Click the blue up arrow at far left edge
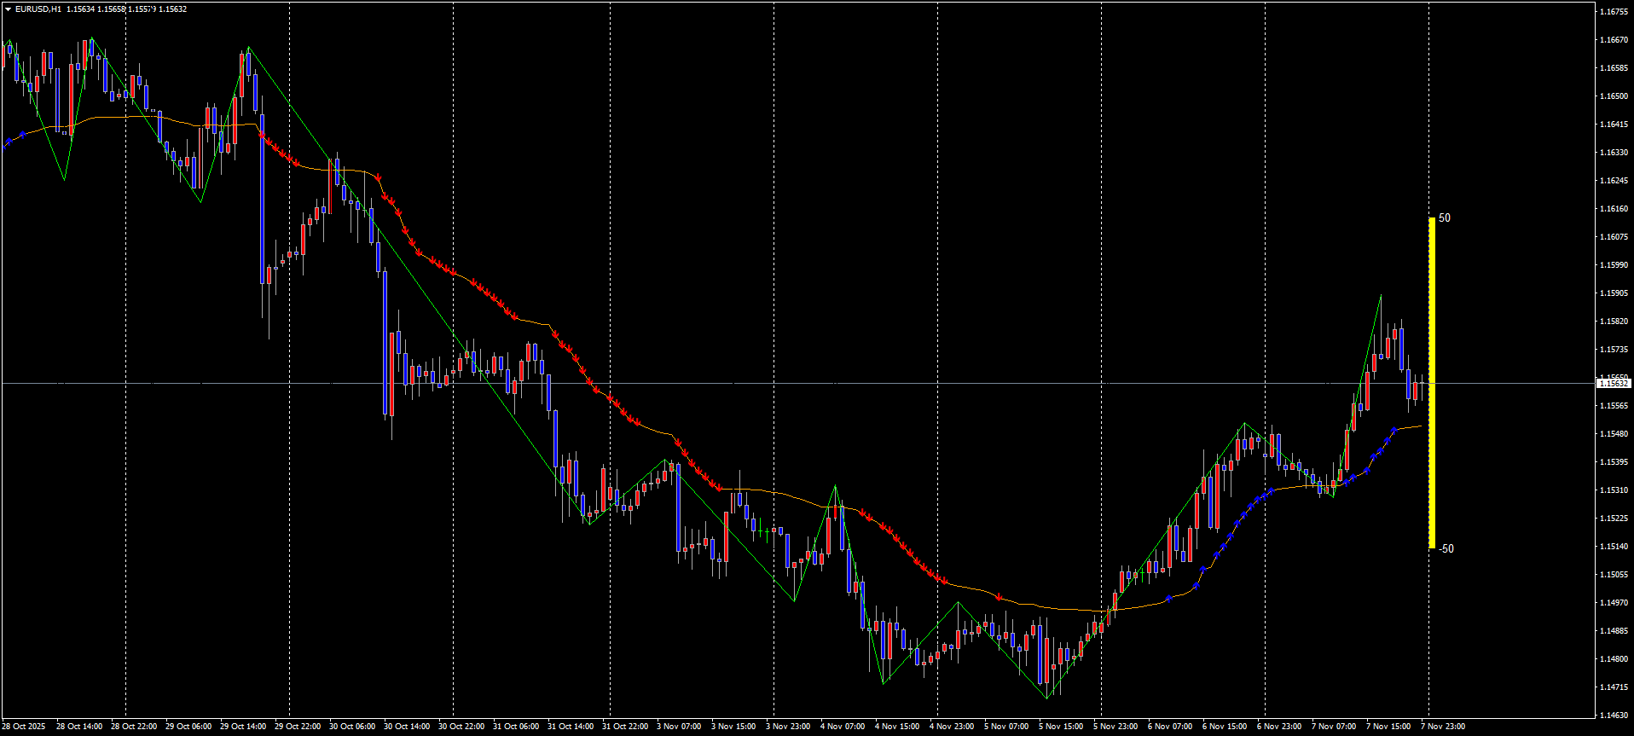The height and width of the screenshot is (736, 1634). coord(9,140)
